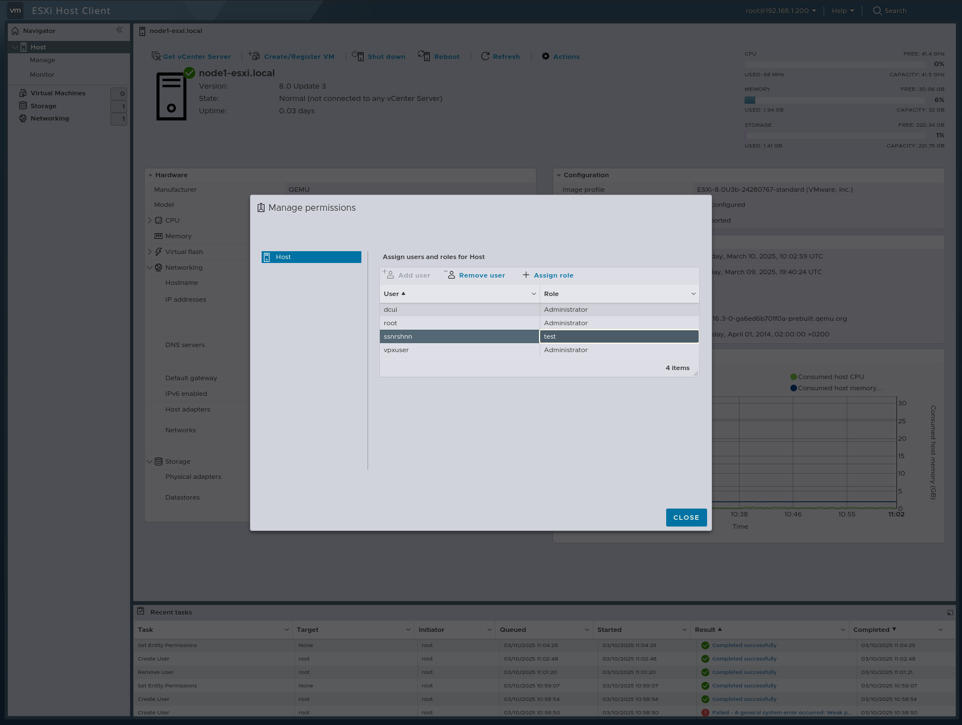Click the Reboot host icon

tap(425, 56)
